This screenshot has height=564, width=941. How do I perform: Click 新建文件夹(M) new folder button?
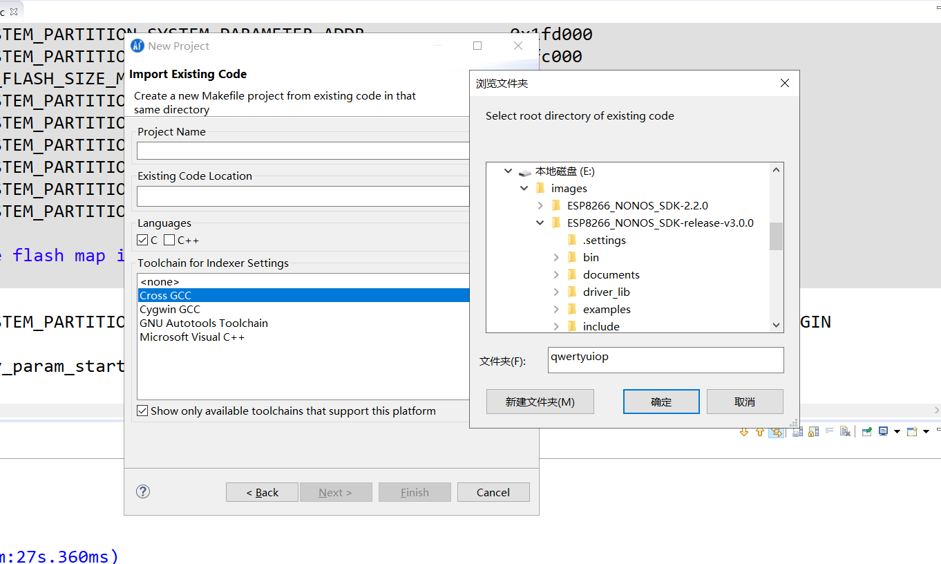point(540,402)
